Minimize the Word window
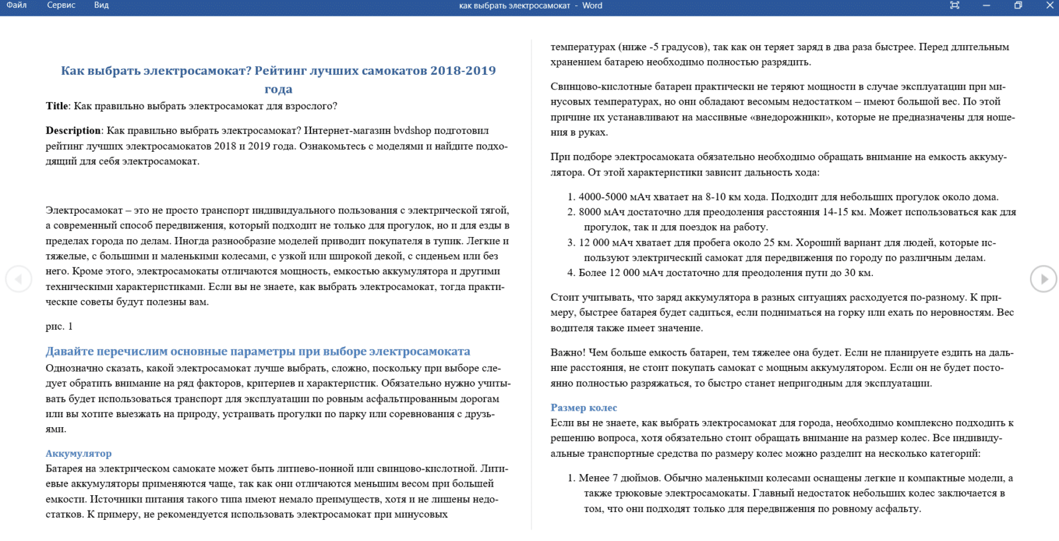The image size is (1059, 541). 986,5
